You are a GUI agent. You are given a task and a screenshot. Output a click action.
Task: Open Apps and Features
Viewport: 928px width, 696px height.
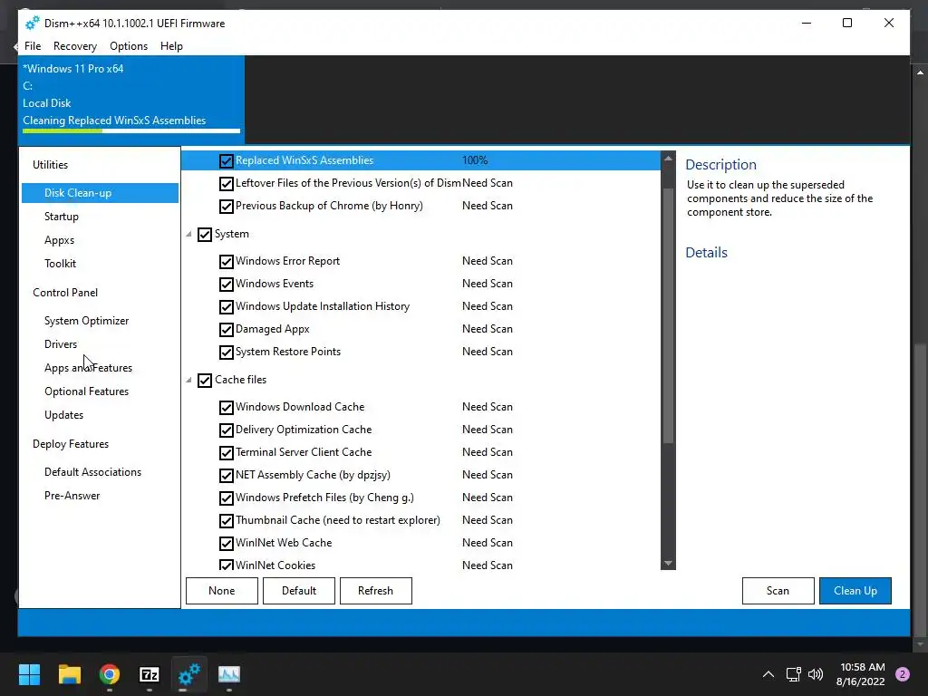click(88, 368)
